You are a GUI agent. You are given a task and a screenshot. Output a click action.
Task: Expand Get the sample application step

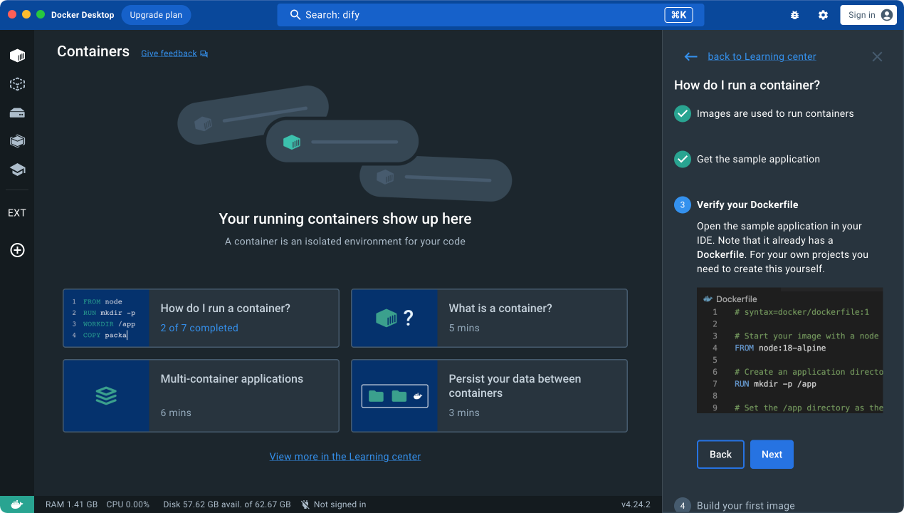tap(758, 159)
